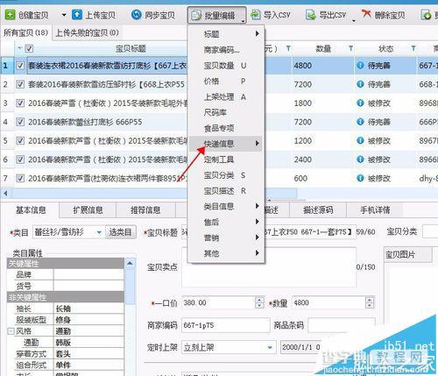The width and height of the screenshot is (438, 376).
Task: Adjust the 一口价 spinner arrows
Action: 259,302
